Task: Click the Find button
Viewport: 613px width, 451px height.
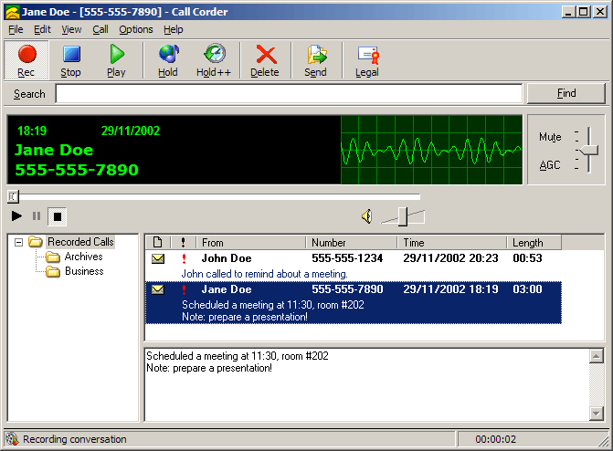Action: pos(565,93)
